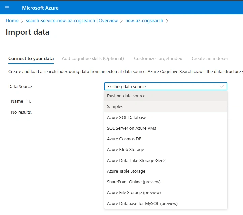
Task: Sort by Name column arrows
Action: click(x=28, y=101)
